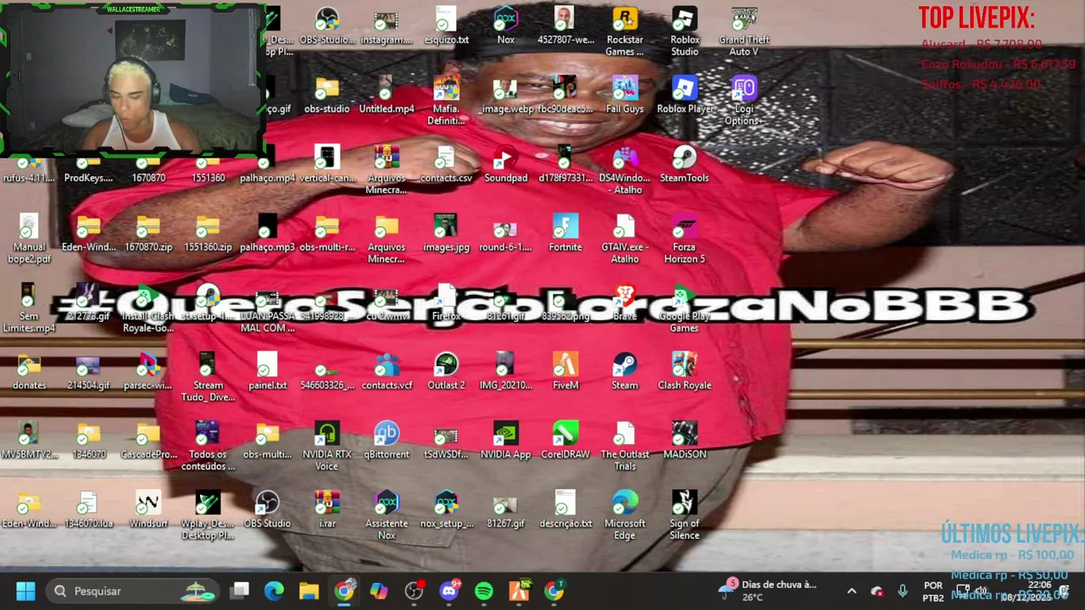The height and width of the screenshot is (610, 1085).
Task: Select the nox_setup installer file
Action: tap(447, 510)
